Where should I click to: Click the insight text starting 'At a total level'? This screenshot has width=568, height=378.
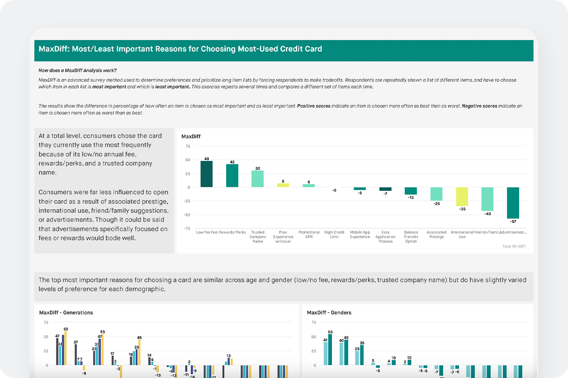100,154
